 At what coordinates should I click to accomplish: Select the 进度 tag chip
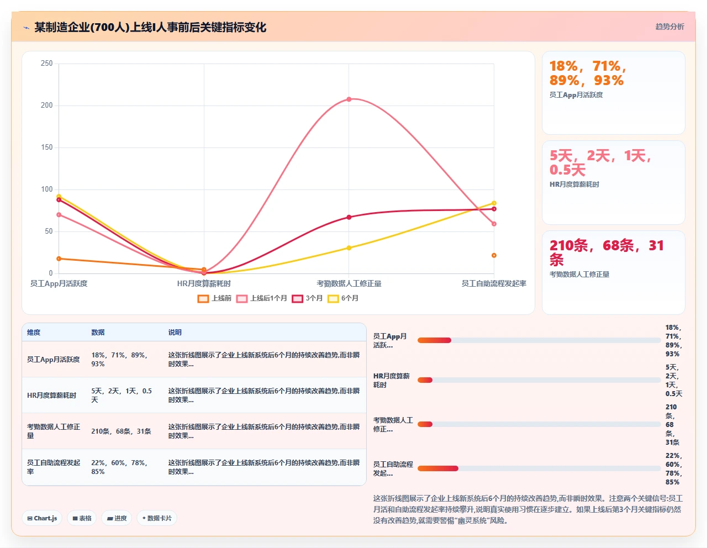[x=117, y=518]
